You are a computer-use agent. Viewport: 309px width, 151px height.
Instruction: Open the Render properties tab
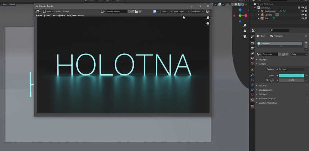click(x=252, y=43)
